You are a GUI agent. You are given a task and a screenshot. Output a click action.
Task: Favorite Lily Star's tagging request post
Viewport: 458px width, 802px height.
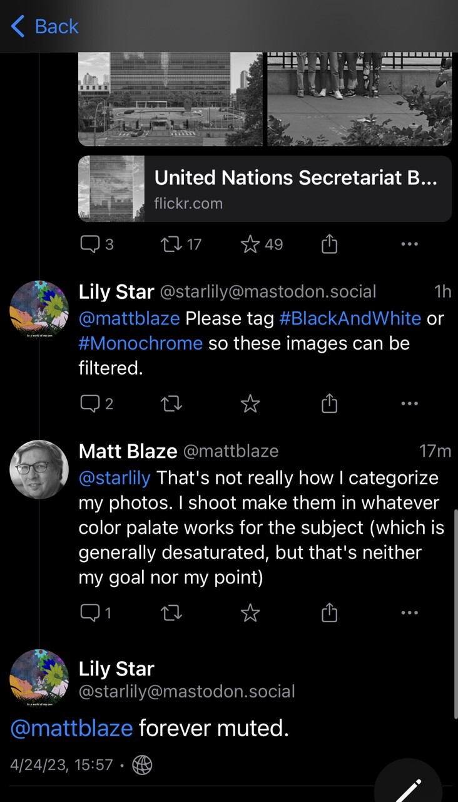(250, 404)
